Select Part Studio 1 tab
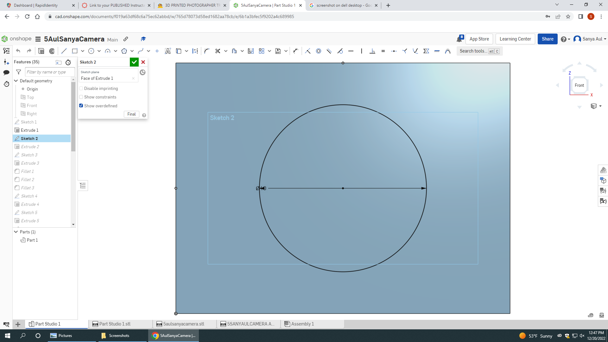 47,324
